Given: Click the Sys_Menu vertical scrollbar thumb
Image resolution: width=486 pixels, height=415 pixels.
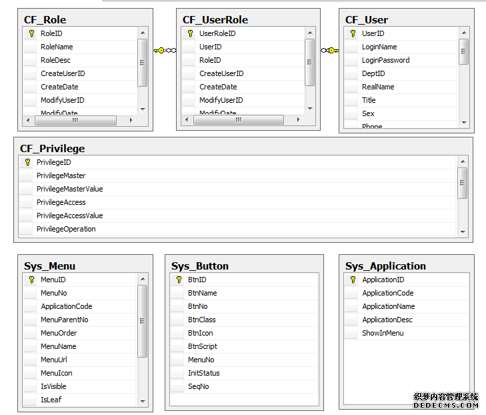Looking at the screenshot, I should coord(143,322).
